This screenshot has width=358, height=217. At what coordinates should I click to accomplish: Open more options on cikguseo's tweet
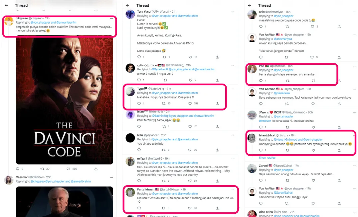111,18
